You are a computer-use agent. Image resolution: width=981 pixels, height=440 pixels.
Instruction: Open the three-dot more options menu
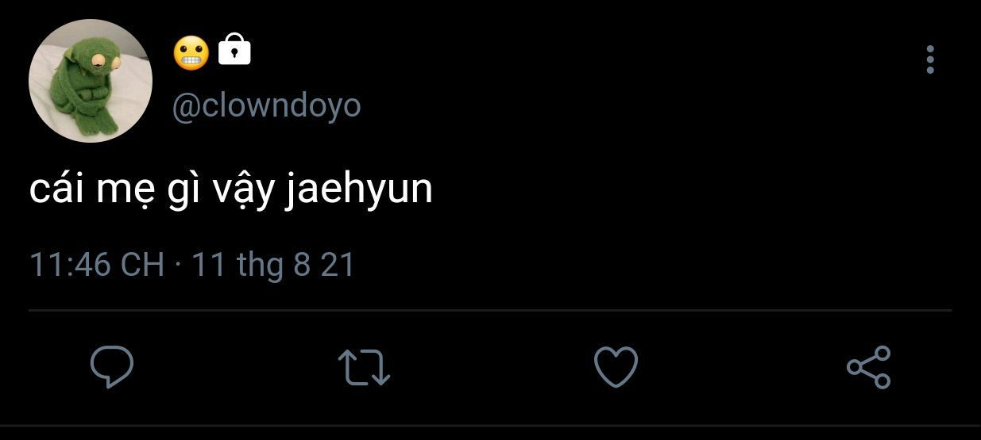(930, 59)
